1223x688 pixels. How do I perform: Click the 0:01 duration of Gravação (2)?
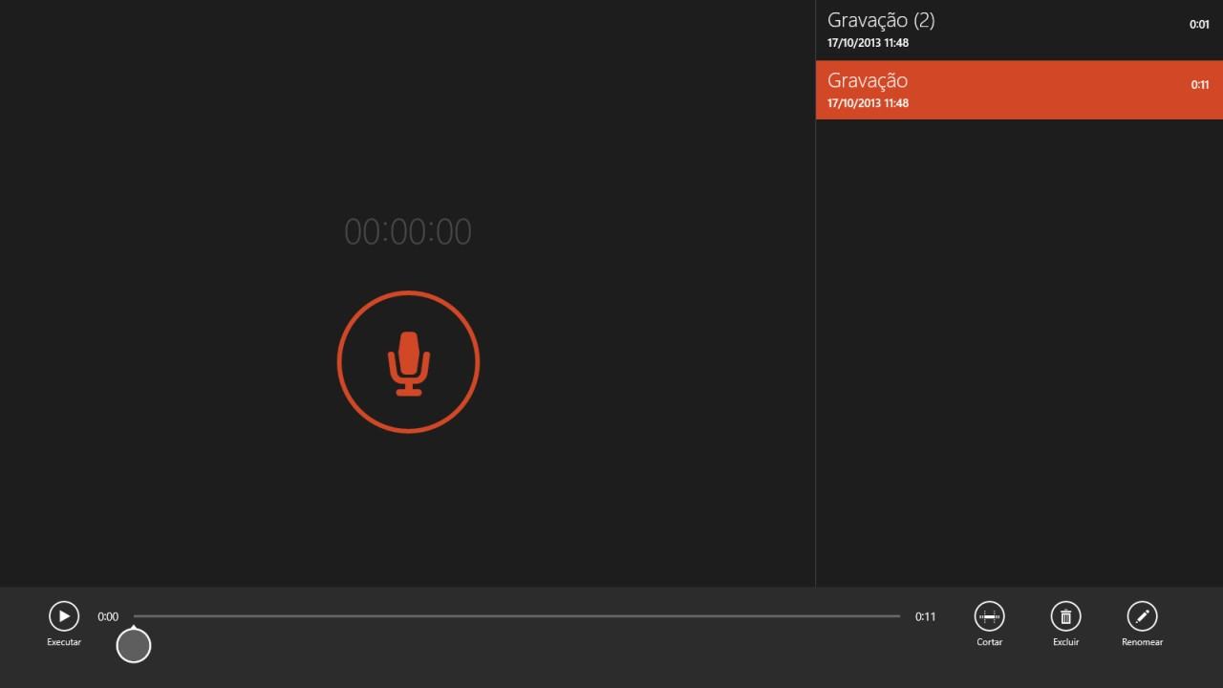click(x=1199, y=25)
